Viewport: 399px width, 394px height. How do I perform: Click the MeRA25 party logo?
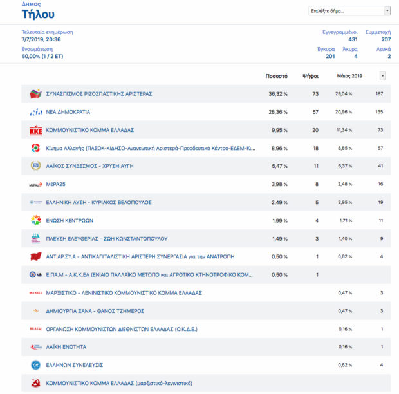[35, 185]
